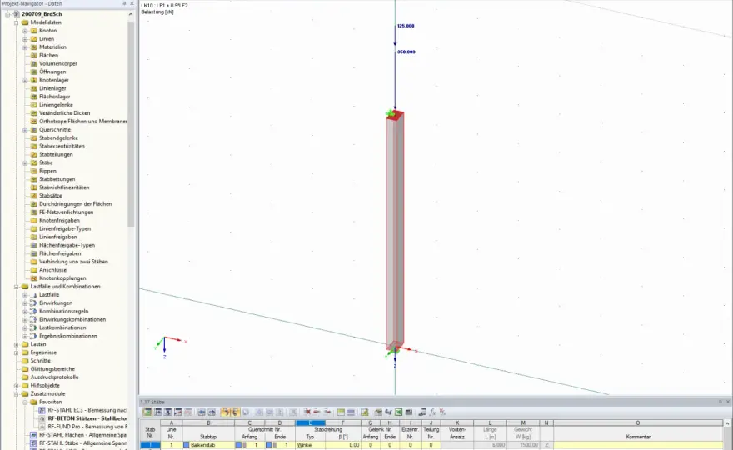
Task: Expand the Materialien tree node
Action: [25, 47]
